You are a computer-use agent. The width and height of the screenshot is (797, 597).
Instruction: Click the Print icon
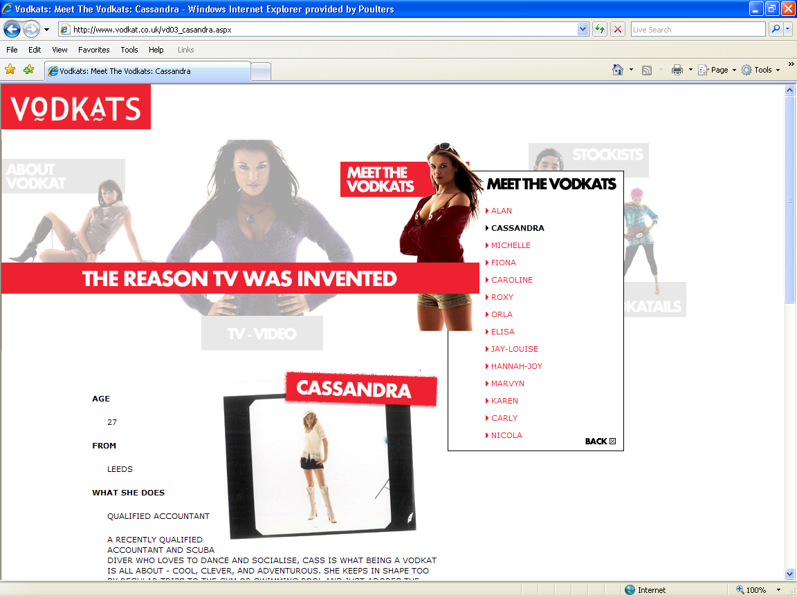coord(677,70)
